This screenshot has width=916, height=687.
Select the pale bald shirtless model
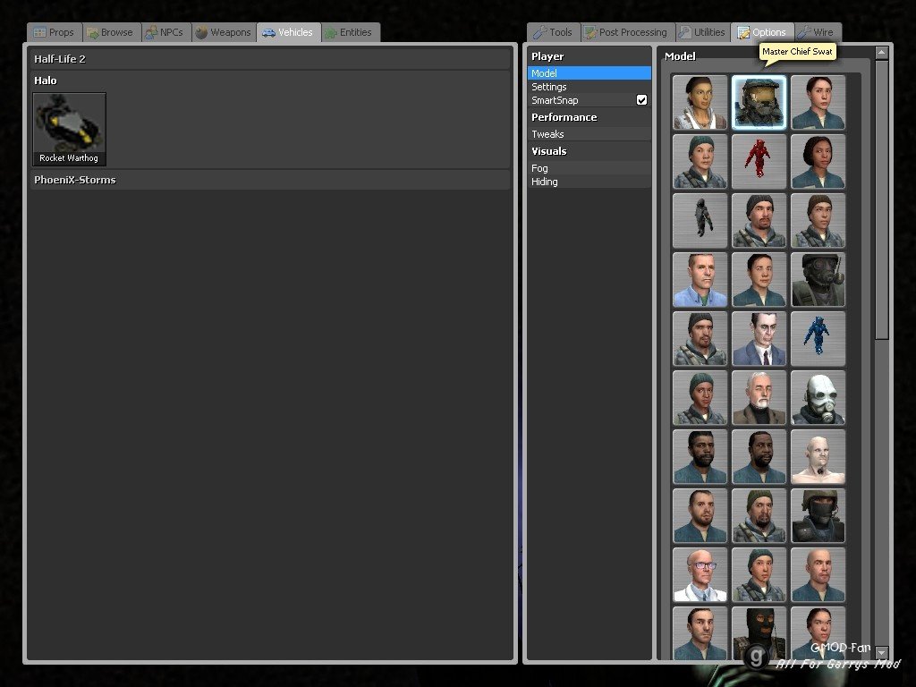tap(818, 456)
